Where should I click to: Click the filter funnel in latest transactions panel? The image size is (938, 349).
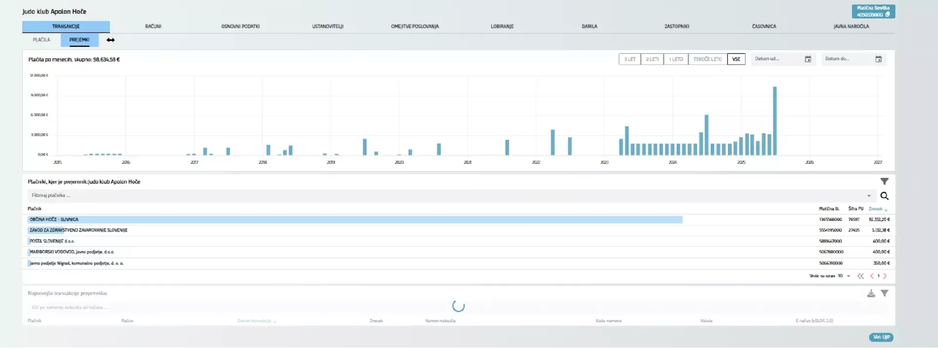point(884,293)
